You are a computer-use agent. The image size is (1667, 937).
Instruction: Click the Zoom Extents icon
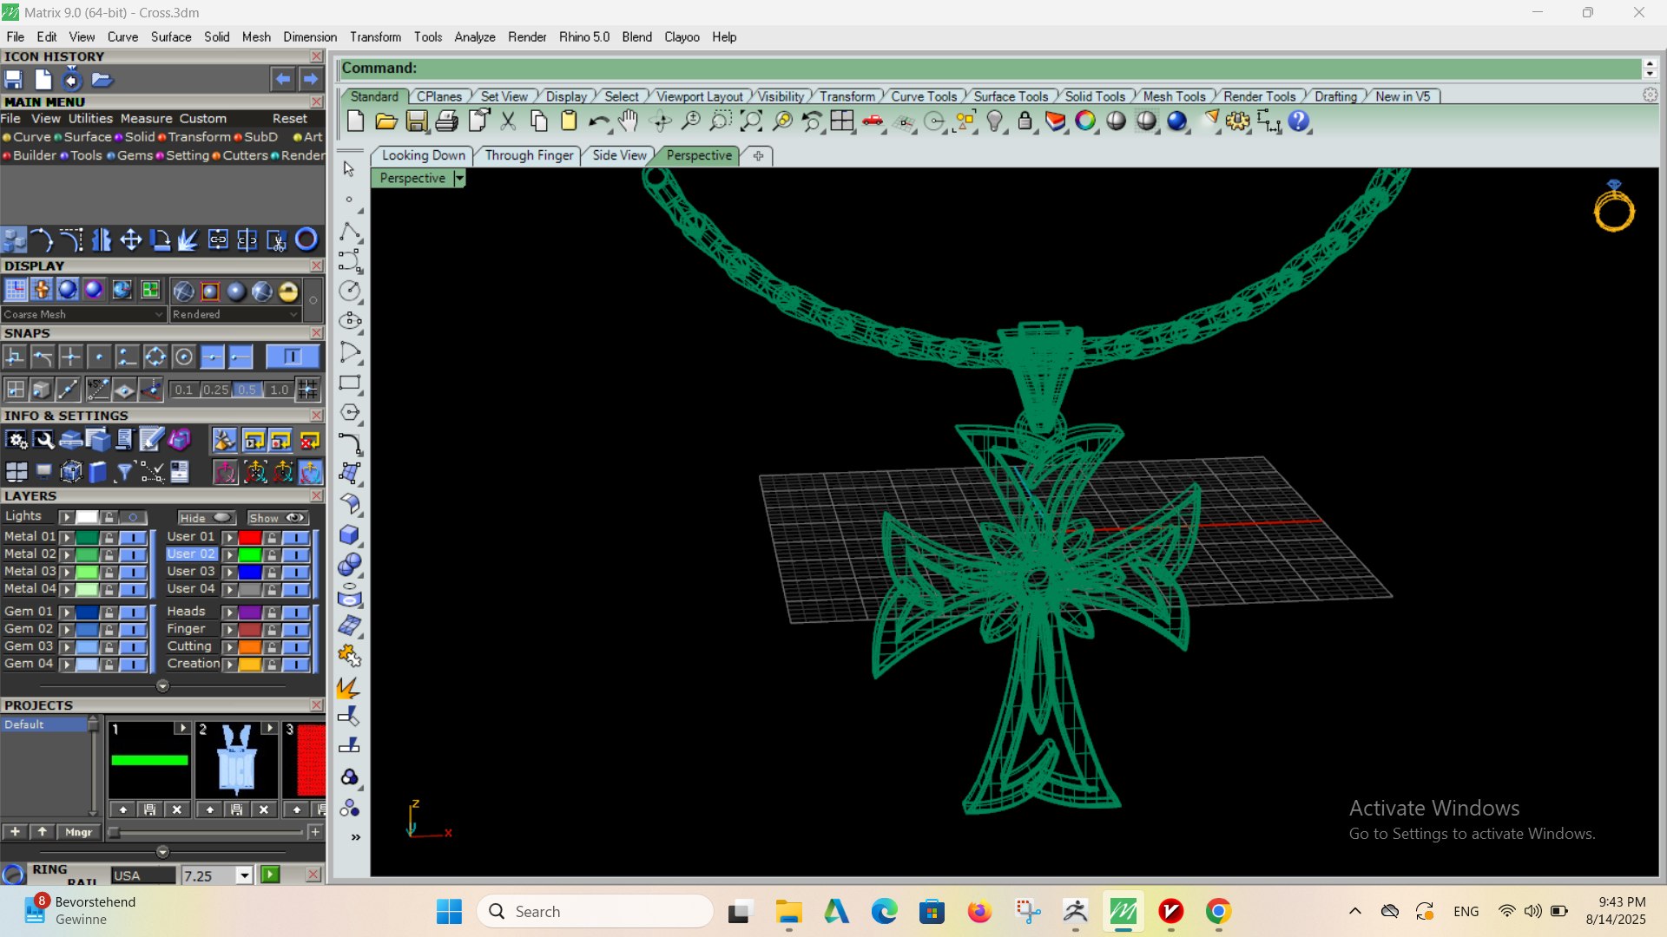pyautogui.click(x=751, y=121)
